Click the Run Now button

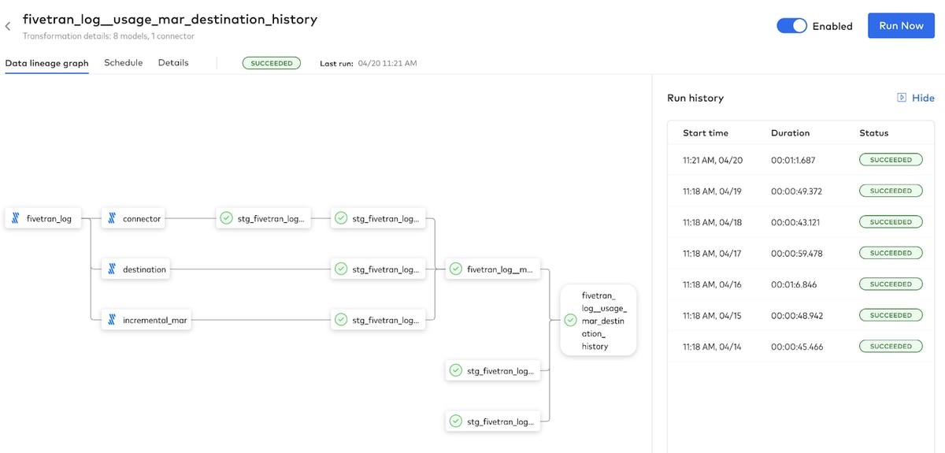901,25
